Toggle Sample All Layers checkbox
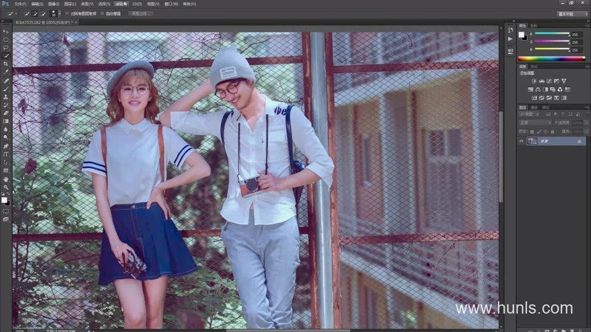Image resolution: width=591 pixels, height=332 pixels. point(67,14)
